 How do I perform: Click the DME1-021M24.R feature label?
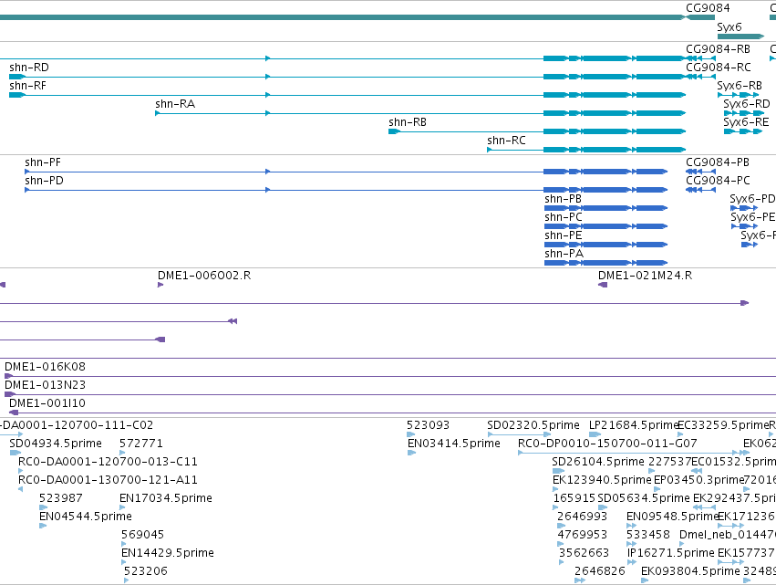(x=646, y=276)
